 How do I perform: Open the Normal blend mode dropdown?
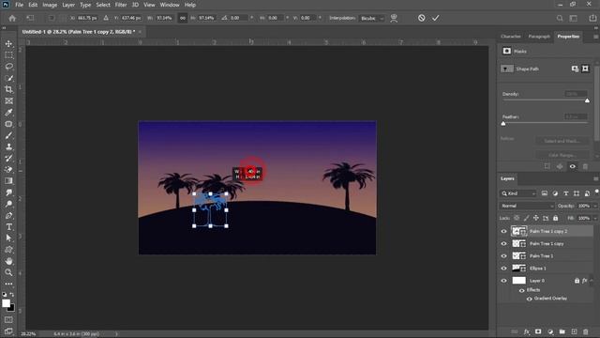tap(527, 206)
